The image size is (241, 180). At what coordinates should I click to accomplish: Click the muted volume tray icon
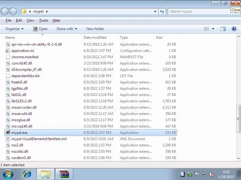click(212, 174)
